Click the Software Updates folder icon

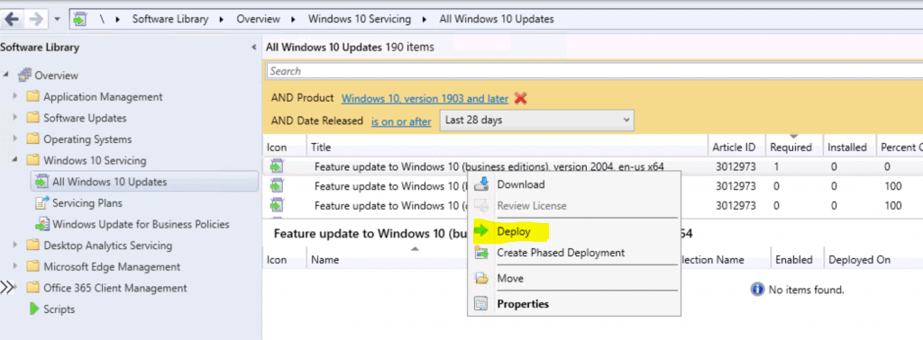(x=33, y=118)
